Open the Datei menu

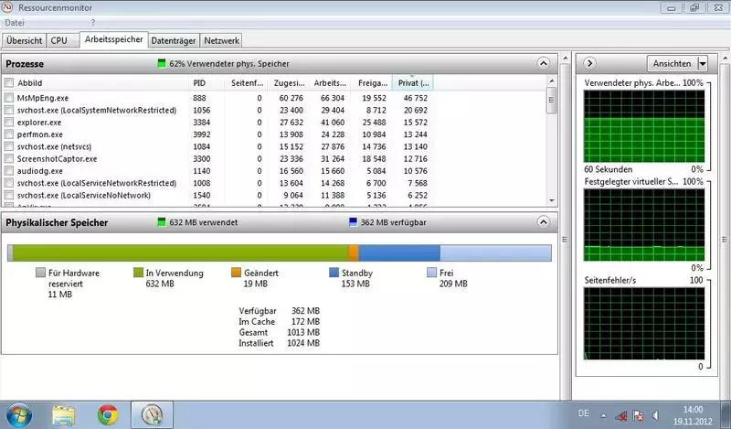15,22
